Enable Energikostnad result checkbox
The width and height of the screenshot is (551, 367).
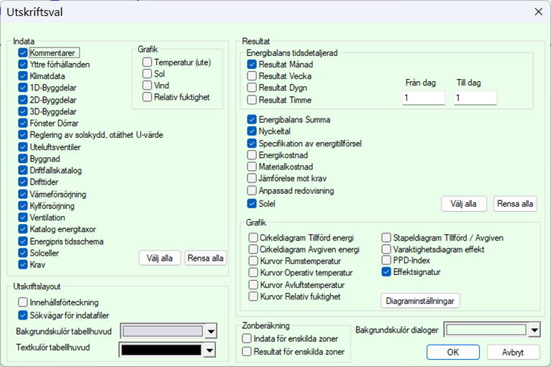pyautogui.click(x=252, y=154)
